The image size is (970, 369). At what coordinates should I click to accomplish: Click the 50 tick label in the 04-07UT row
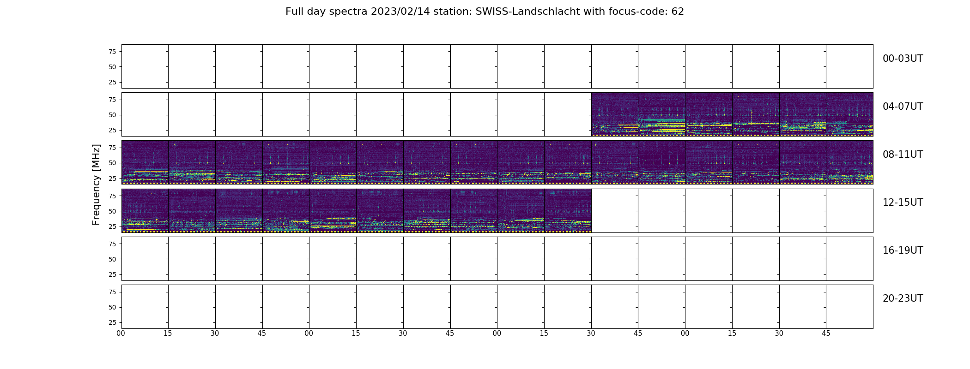pos(112,115)
